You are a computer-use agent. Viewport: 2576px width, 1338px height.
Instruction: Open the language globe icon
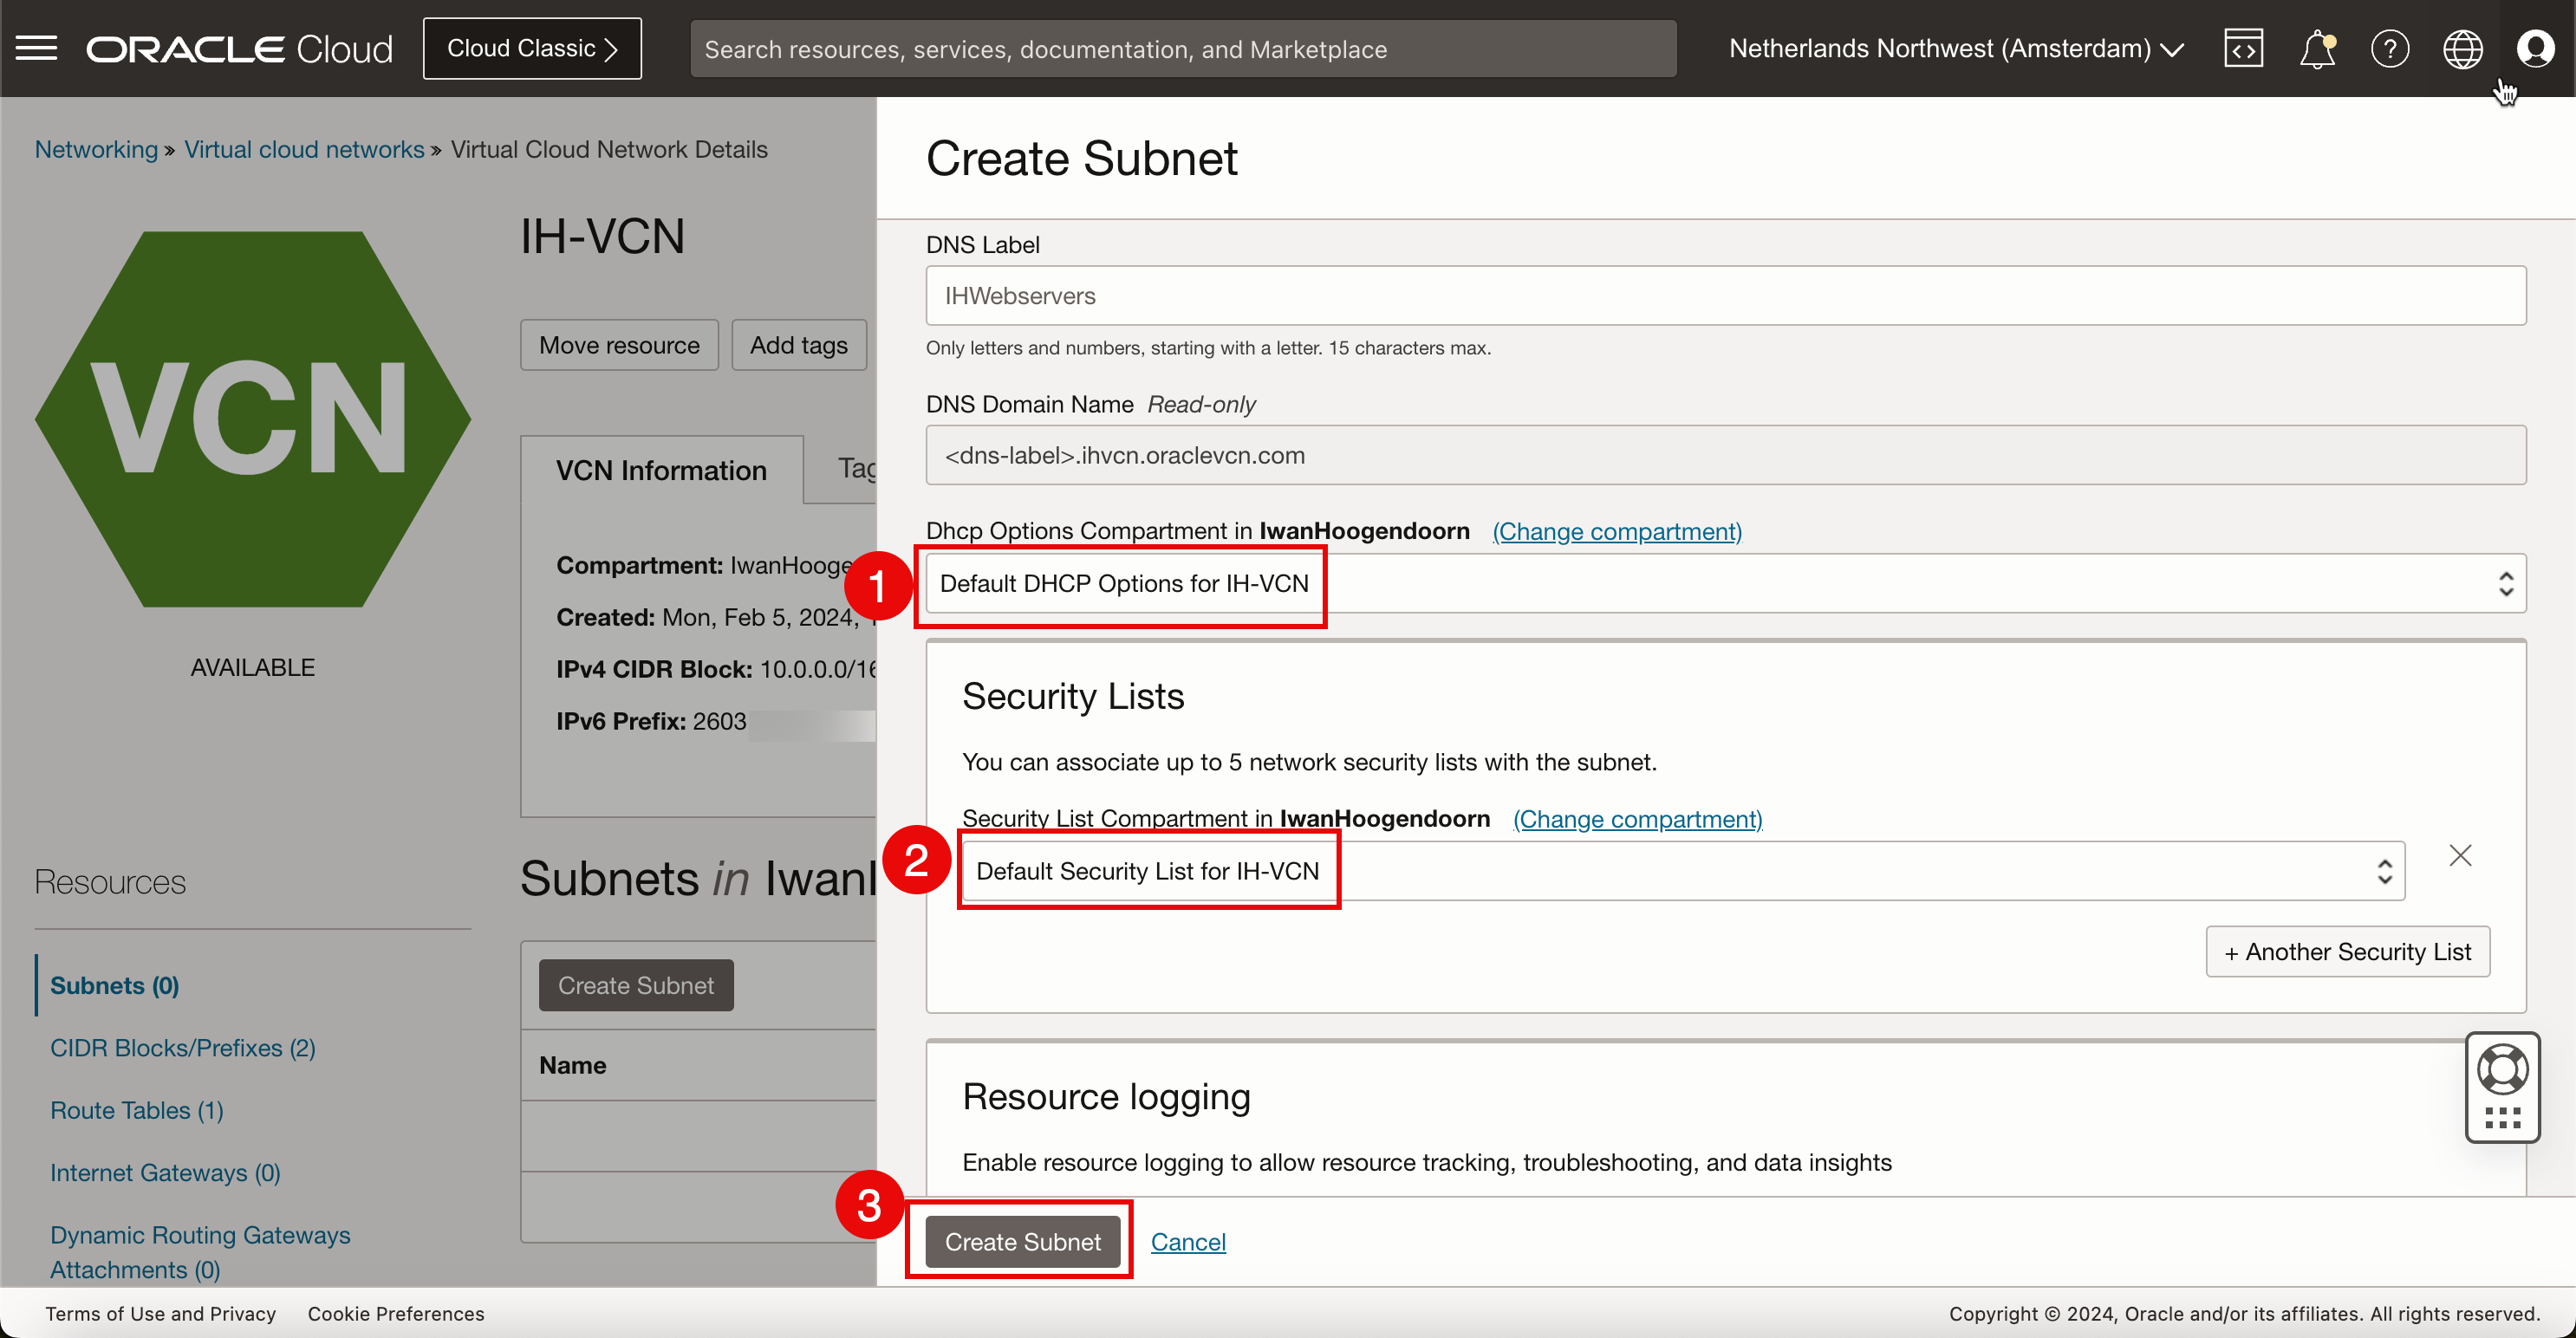click(2462, 48)
